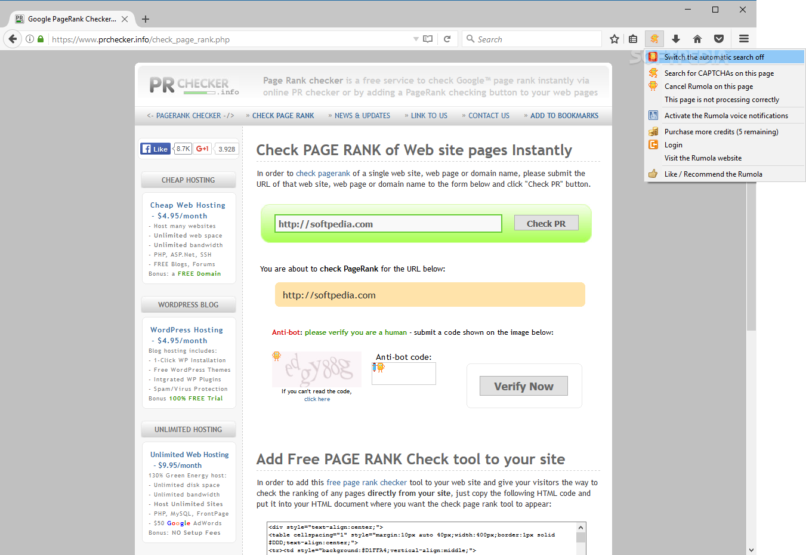
Task: Click the green padlock security icon
Action: click(x=41, y=39)
